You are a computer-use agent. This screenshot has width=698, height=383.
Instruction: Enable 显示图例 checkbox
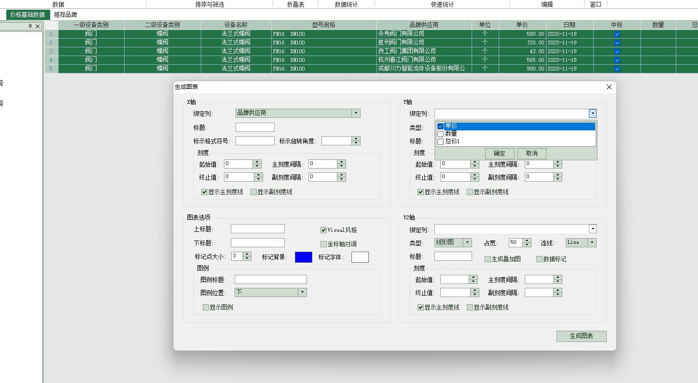(206, 308)
